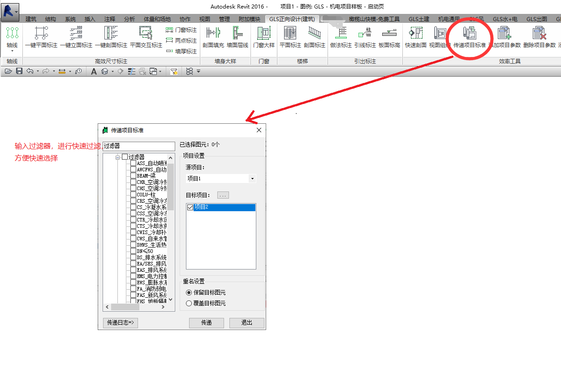Click the Undo arrow icon

30,71
